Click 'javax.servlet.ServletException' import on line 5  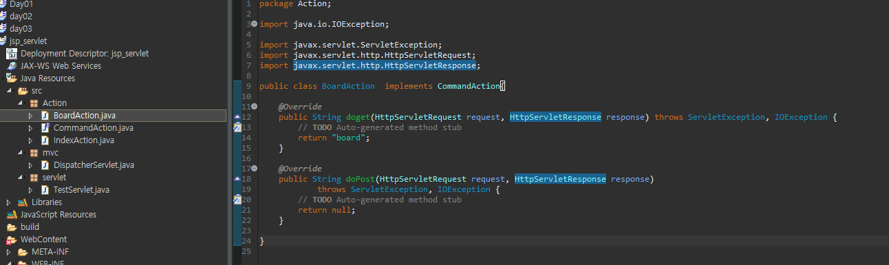coord(365,45)
